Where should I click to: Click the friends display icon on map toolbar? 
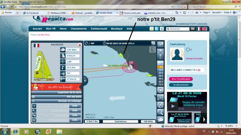click(160, 90)
